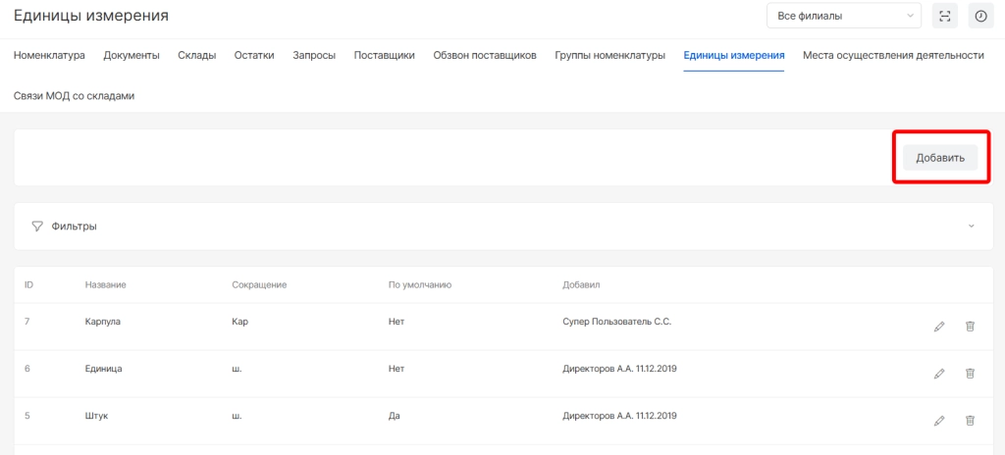The height and width of the screenshot is (455, 1005).
Task: Click the Название column header
Action: click(x=106, y=285)
